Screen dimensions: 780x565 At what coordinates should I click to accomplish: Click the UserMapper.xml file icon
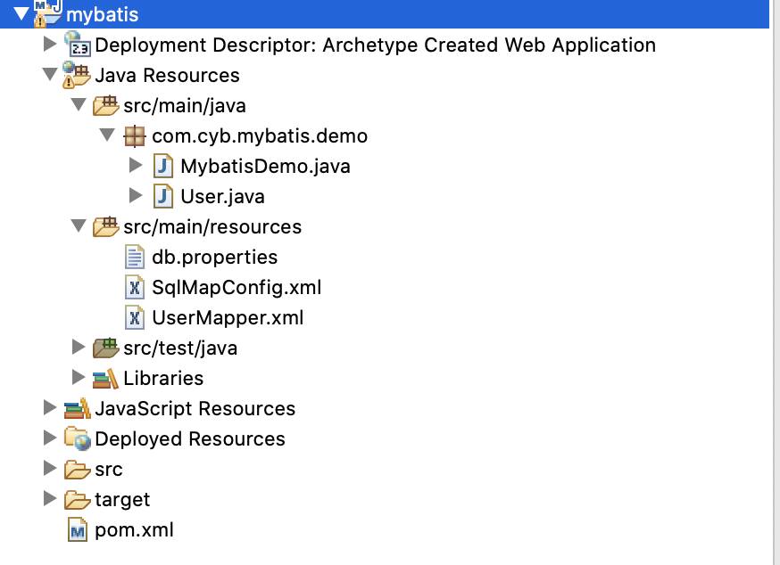click(134, 317)
